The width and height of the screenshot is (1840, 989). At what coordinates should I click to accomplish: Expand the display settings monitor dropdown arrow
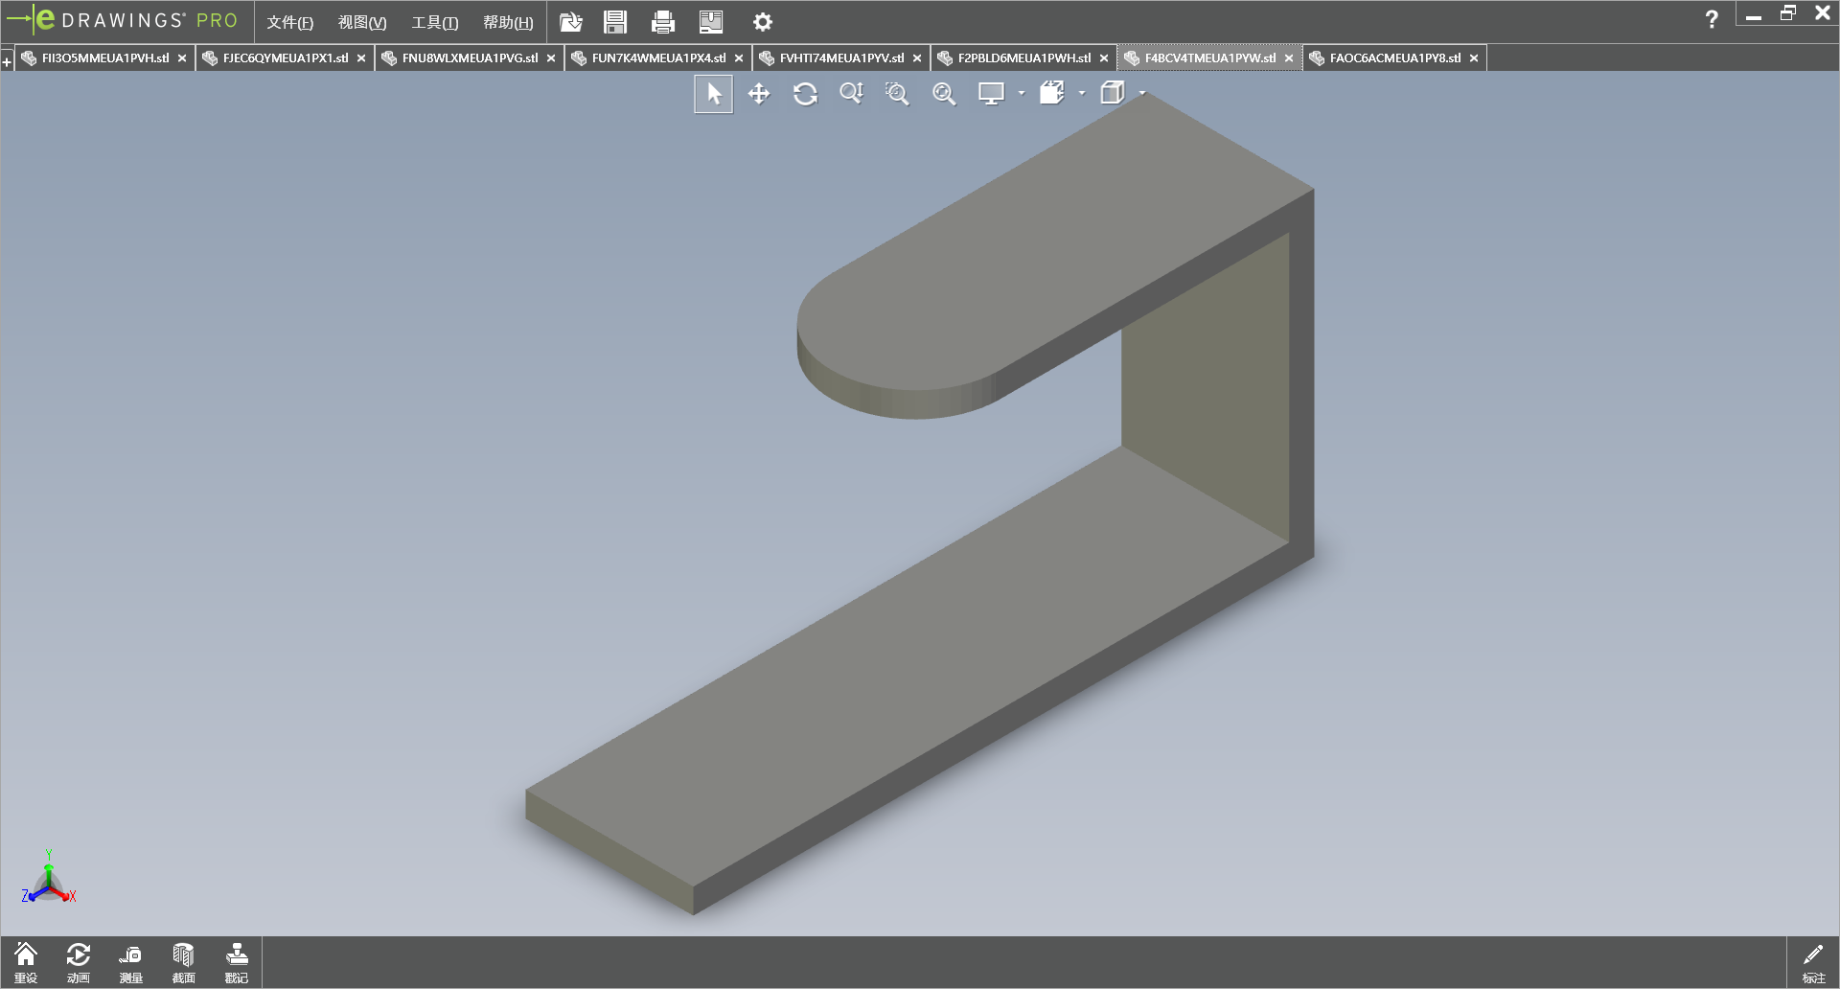click(x=1022, y=94)
